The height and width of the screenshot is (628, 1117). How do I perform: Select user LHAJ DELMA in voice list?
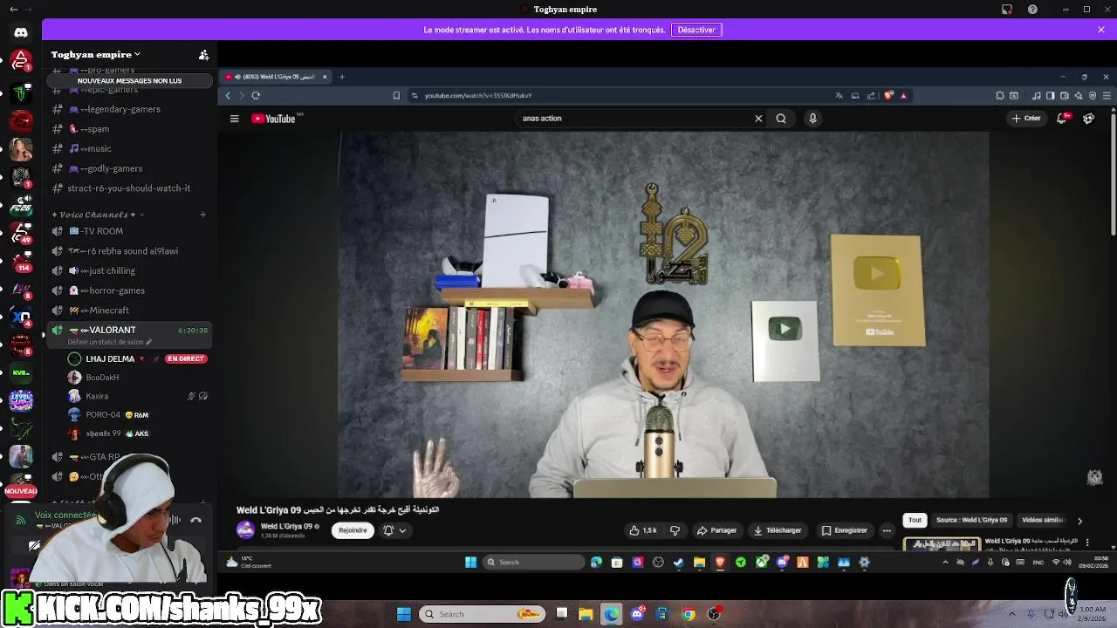[x=110, y=358]
